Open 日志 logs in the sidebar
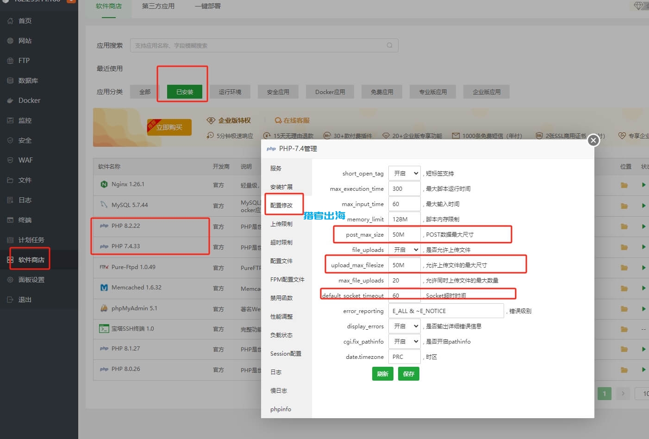This screenshot has height=439, width=649. [25, 200]
